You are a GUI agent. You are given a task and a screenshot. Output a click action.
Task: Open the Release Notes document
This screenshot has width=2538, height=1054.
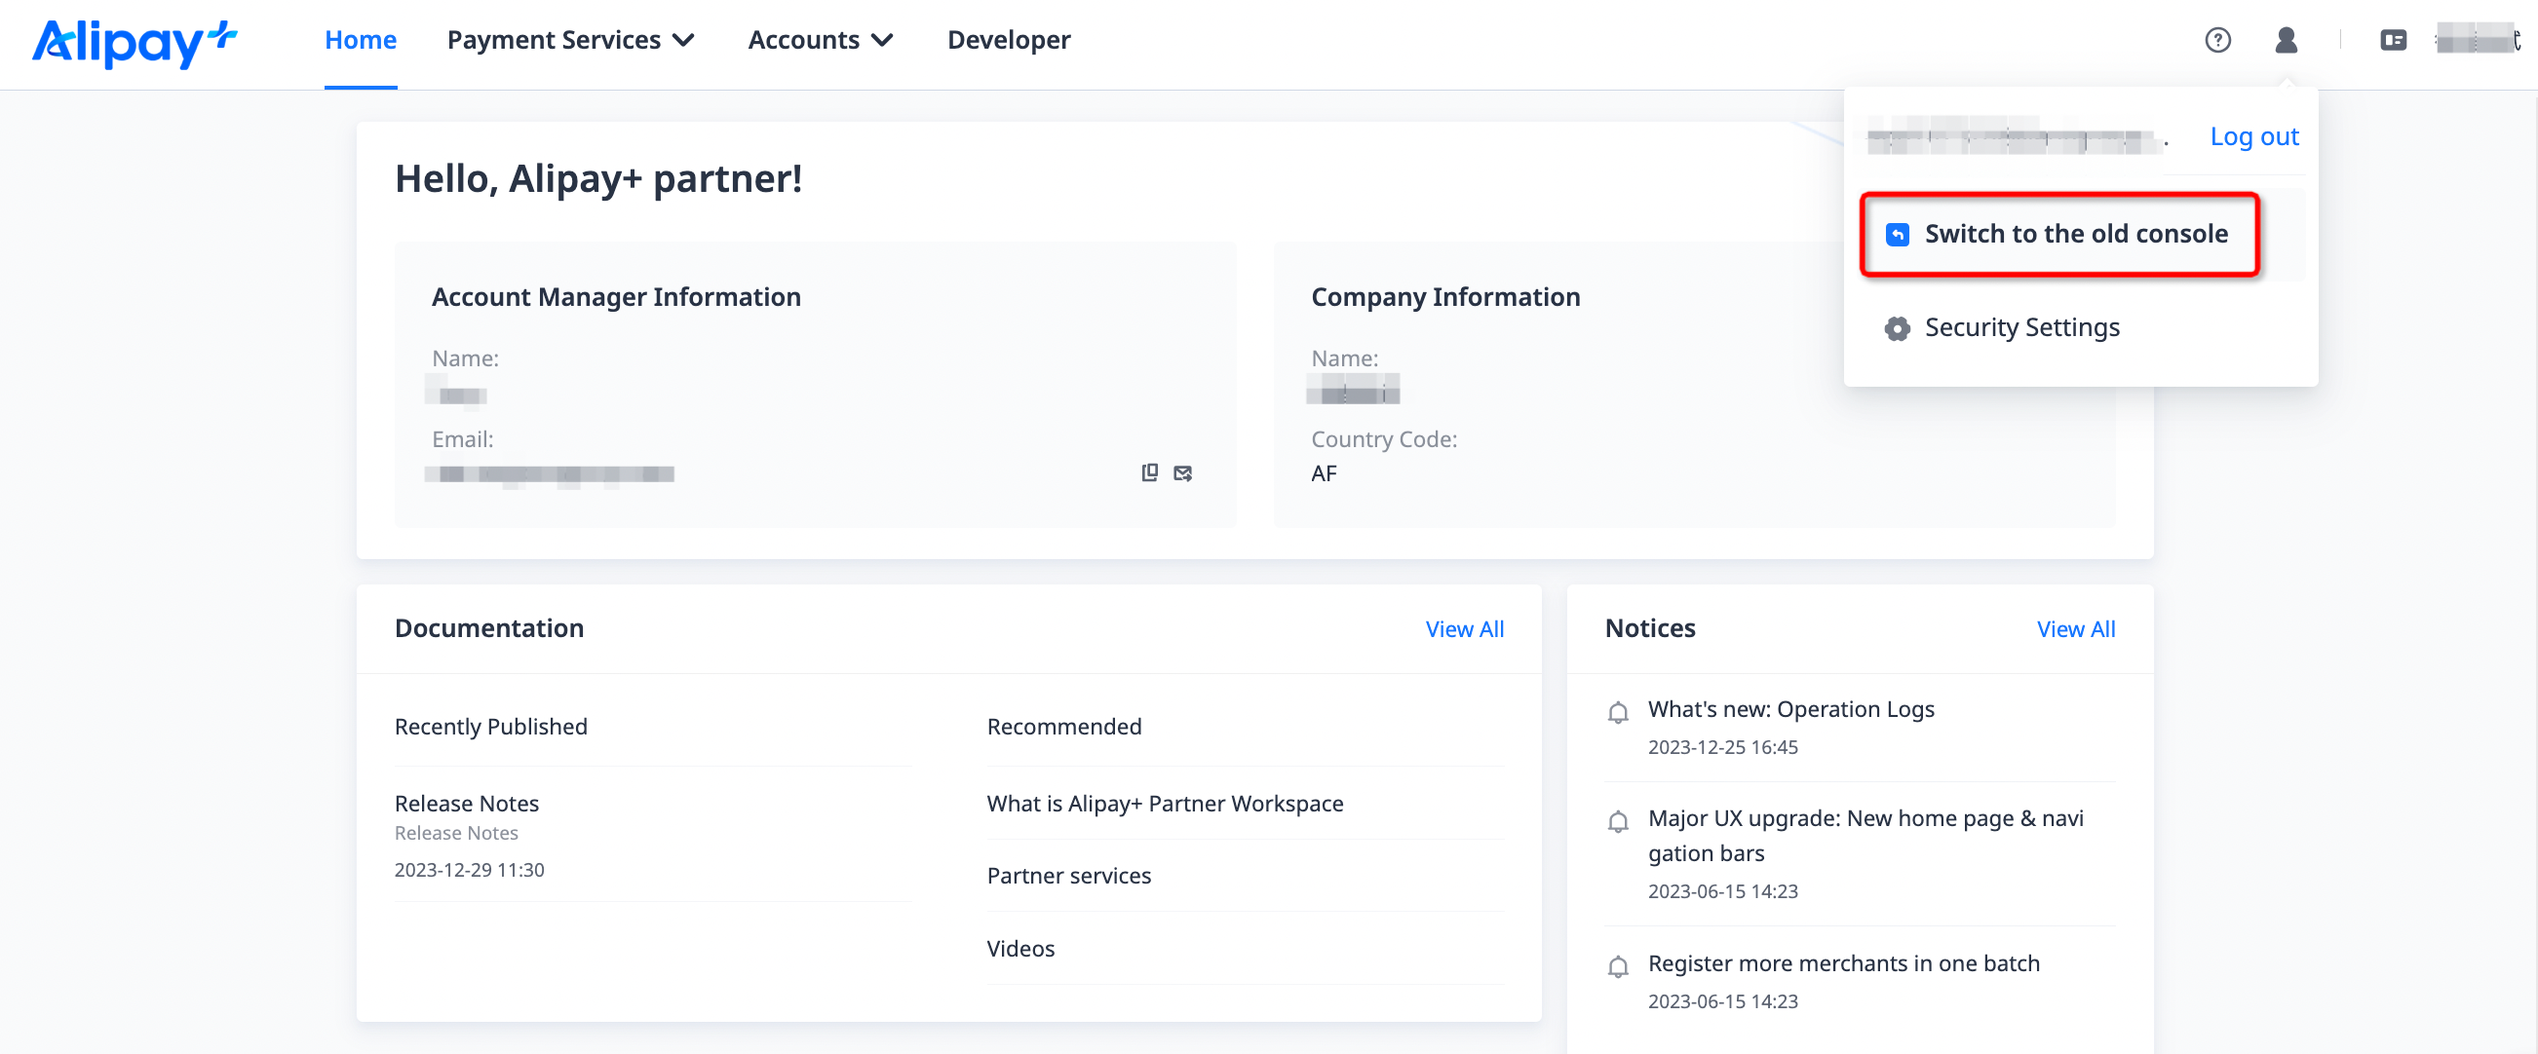(x=466, y=804)
